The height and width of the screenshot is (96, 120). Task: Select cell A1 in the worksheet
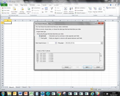(8, 23)
